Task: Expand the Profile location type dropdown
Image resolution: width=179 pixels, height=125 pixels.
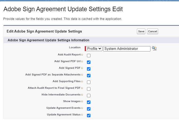Action: (x=94, y=49)
